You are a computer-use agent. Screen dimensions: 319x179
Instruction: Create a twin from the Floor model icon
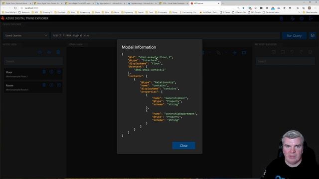[x=59, y=72]
